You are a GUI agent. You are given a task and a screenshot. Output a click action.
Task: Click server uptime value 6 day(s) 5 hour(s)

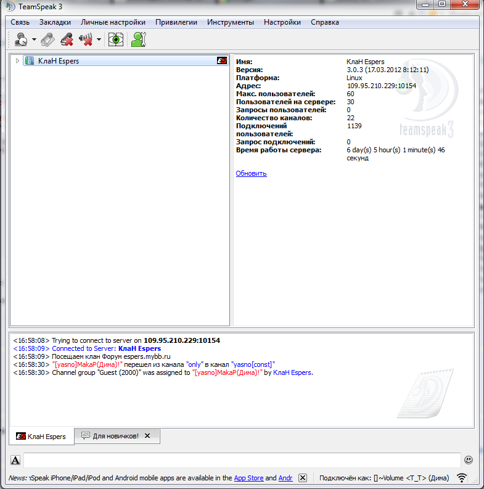click(x=395, y=154)
